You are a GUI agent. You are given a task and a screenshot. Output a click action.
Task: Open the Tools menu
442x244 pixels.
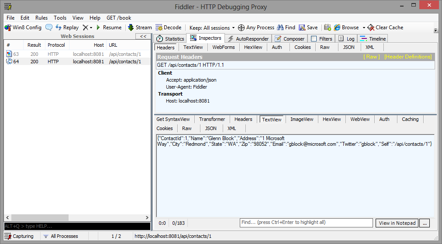pos(60,18)
